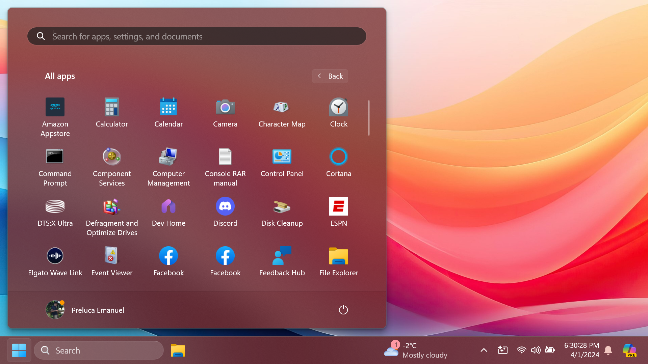Screen dimensions: 648x364
Task: Open the ESPN app
Action: point(339,212)
